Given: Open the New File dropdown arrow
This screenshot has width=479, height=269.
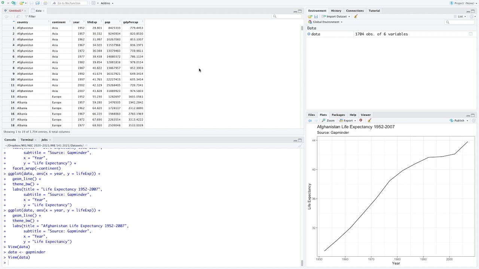Looking at the screenshot, I should click(x=8, y=3).
